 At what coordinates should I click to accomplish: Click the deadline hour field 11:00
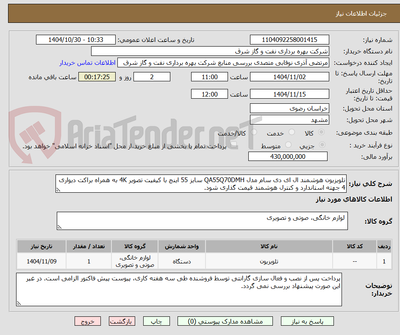pos(209,77)
